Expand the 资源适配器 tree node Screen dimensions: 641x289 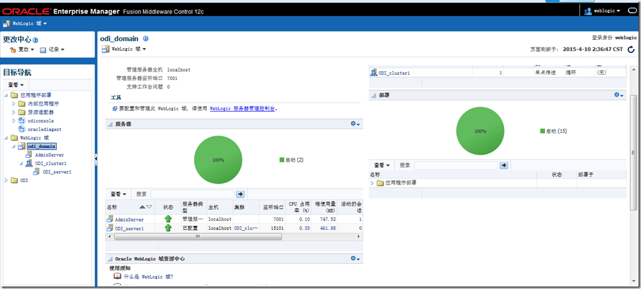pyautogui.click(x=14, y=112)
